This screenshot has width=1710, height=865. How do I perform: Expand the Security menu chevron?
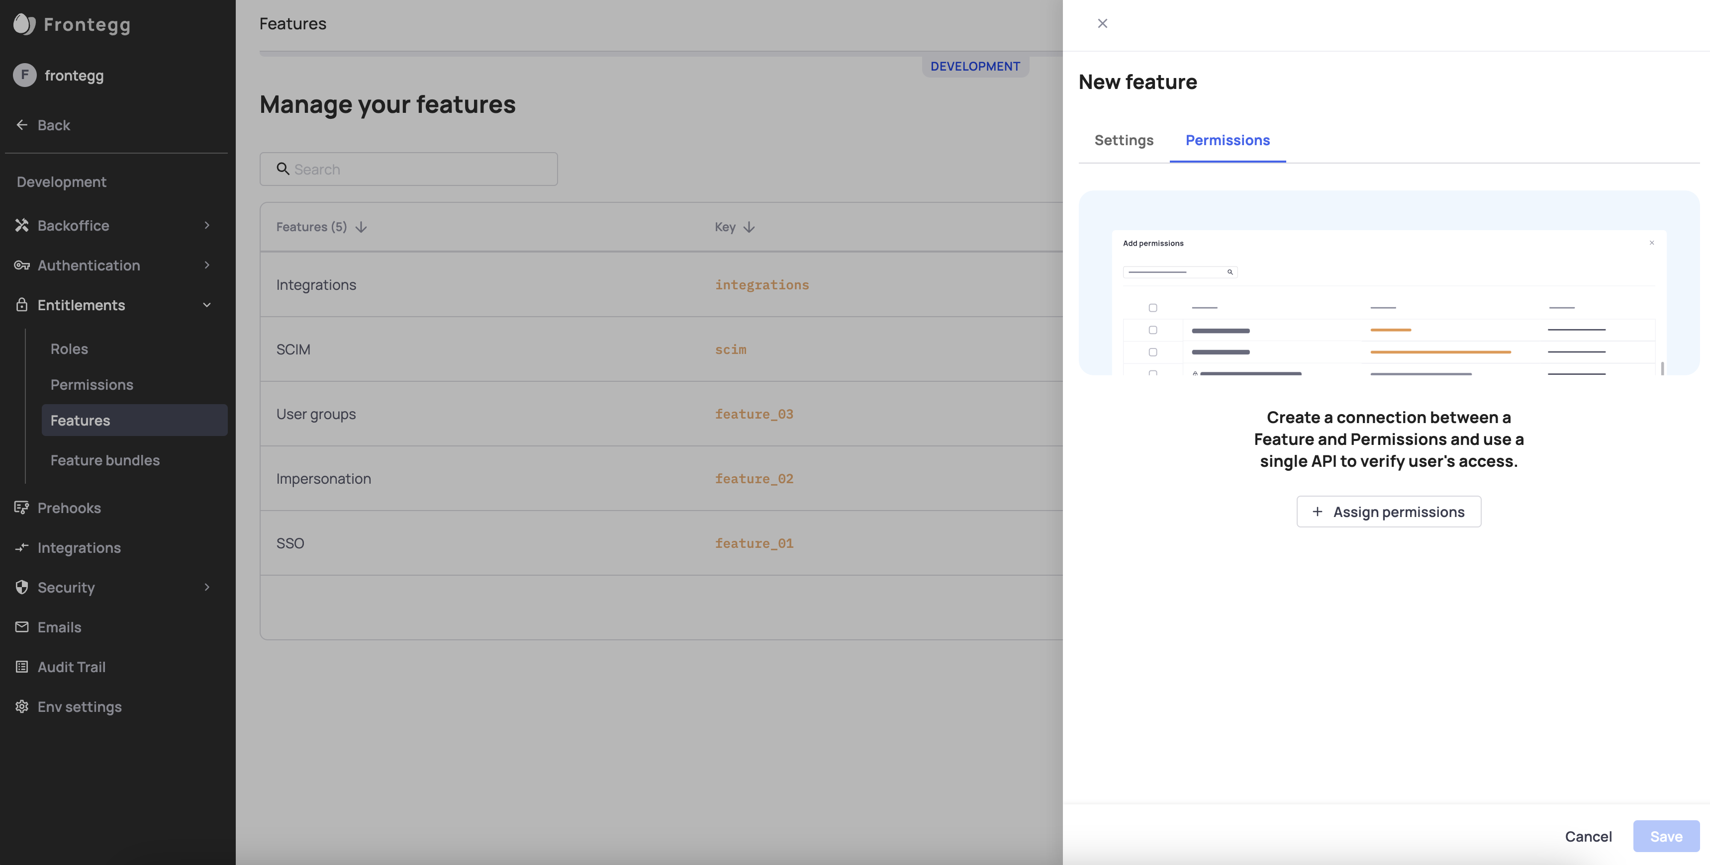pos(207,587)
